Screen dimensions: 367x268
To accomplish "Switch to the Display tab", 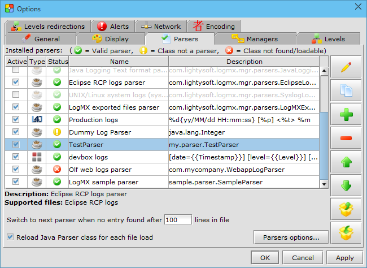I will [111, 38].
